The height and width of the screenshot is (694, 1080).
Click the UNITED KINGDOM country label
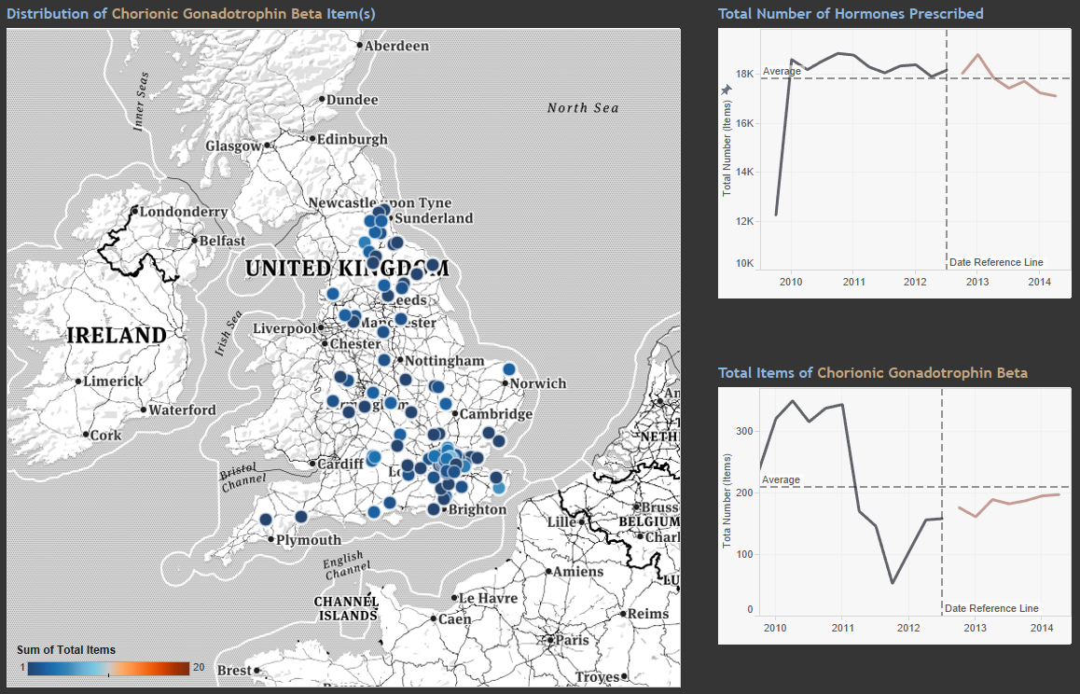347,268
